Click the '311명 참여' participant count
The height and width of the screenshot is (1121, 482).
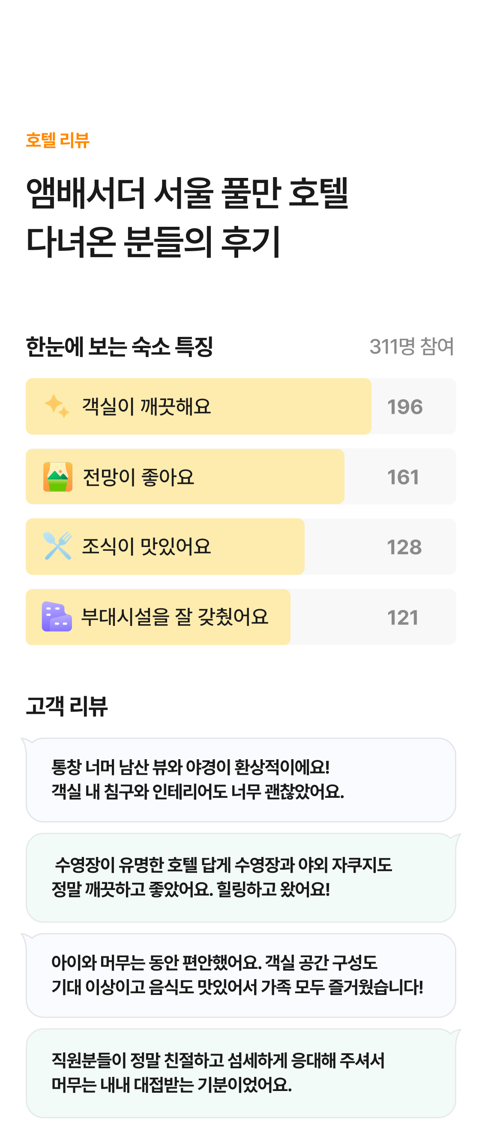411,346
